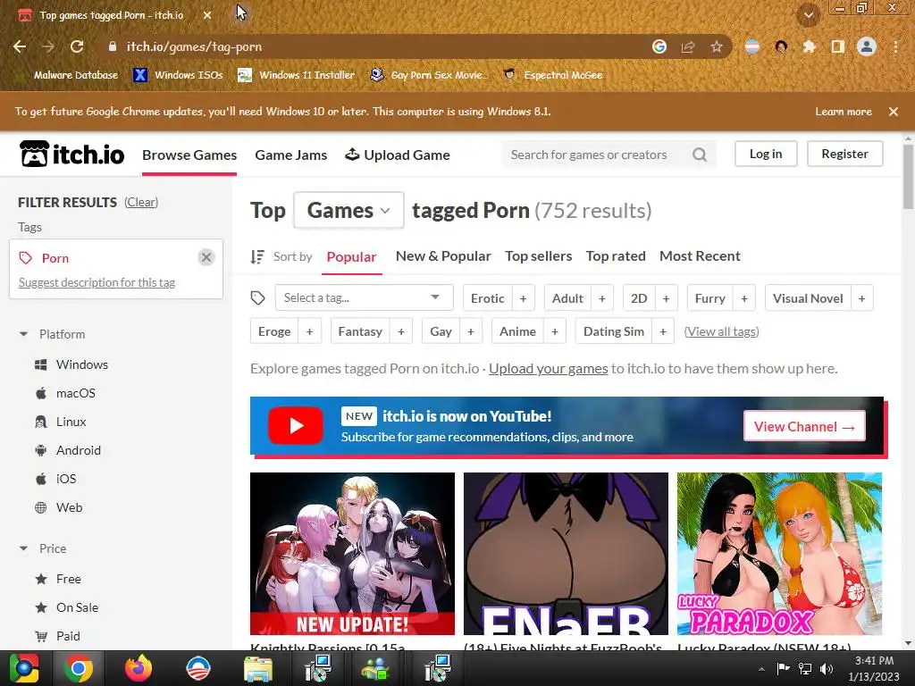Add the Fantasy tag with plus
The image size is (915, 686).
[401, 331]
